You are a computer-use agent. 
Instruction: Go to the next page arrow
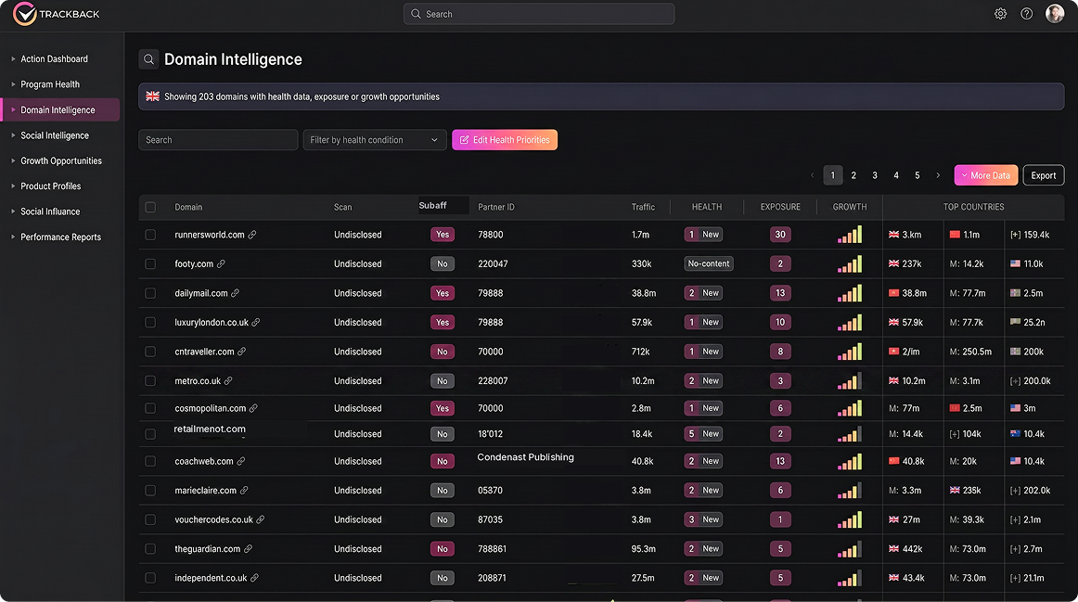coord(938,175)
